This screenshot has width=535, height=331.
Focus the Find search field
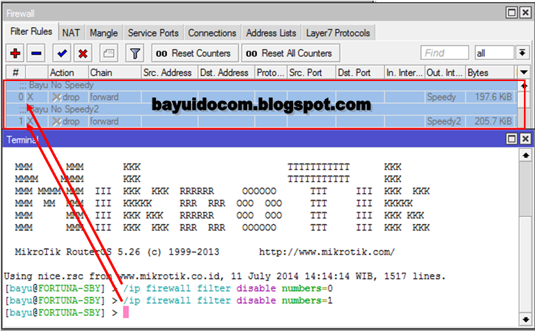tap(444, 53)
